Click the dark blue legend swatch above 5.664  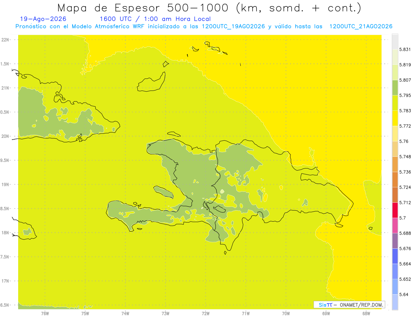395,256
